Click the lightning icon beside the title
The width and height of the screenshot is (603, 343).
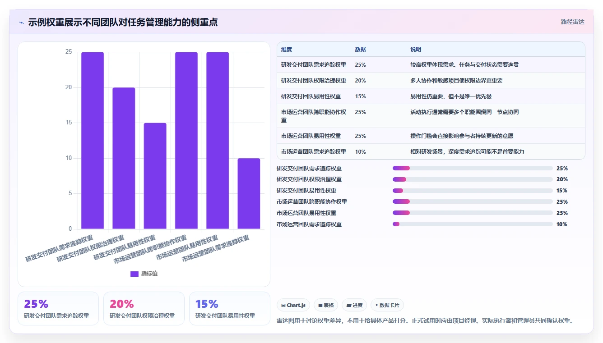[x=22, y=23]
